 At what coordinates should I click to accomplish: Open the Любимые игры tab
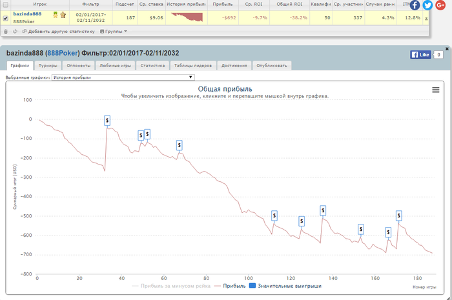pyautogui.click(x=116, y=66)
